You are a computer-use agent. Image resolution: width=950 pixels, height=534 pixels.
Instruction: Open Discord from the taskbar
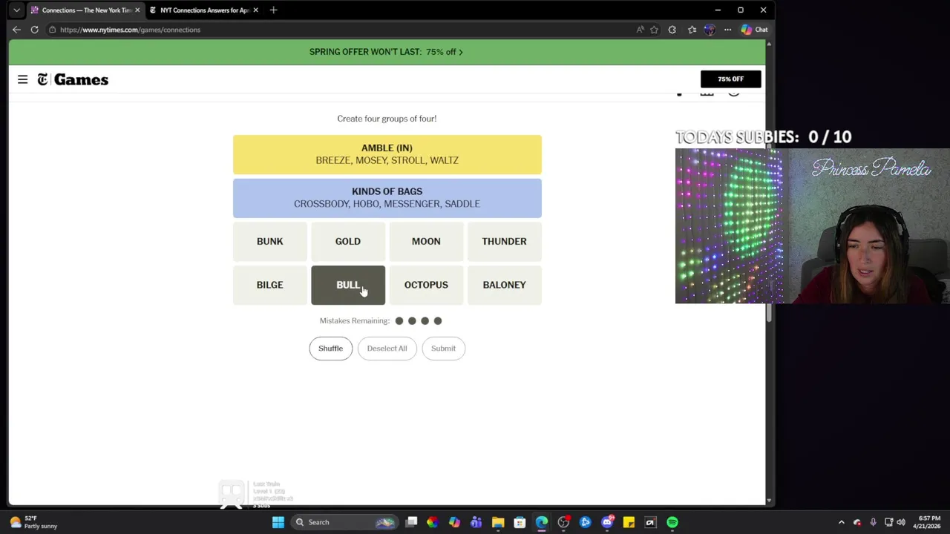click(x=607, y=522)
